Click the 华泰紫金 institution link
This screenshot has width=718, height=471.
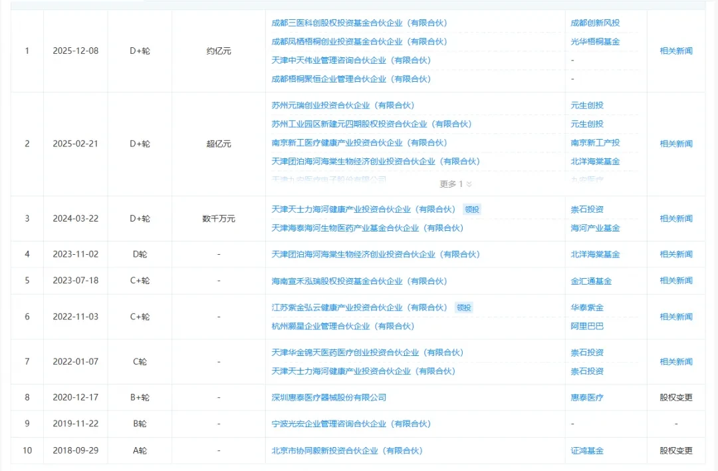pyautogui.click(x=586, y=307)
